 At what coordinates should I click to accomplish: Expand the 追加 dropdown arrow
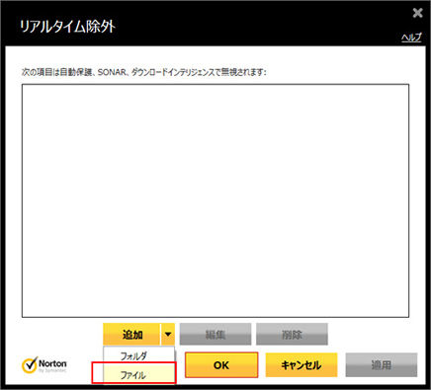coord(168,334)
